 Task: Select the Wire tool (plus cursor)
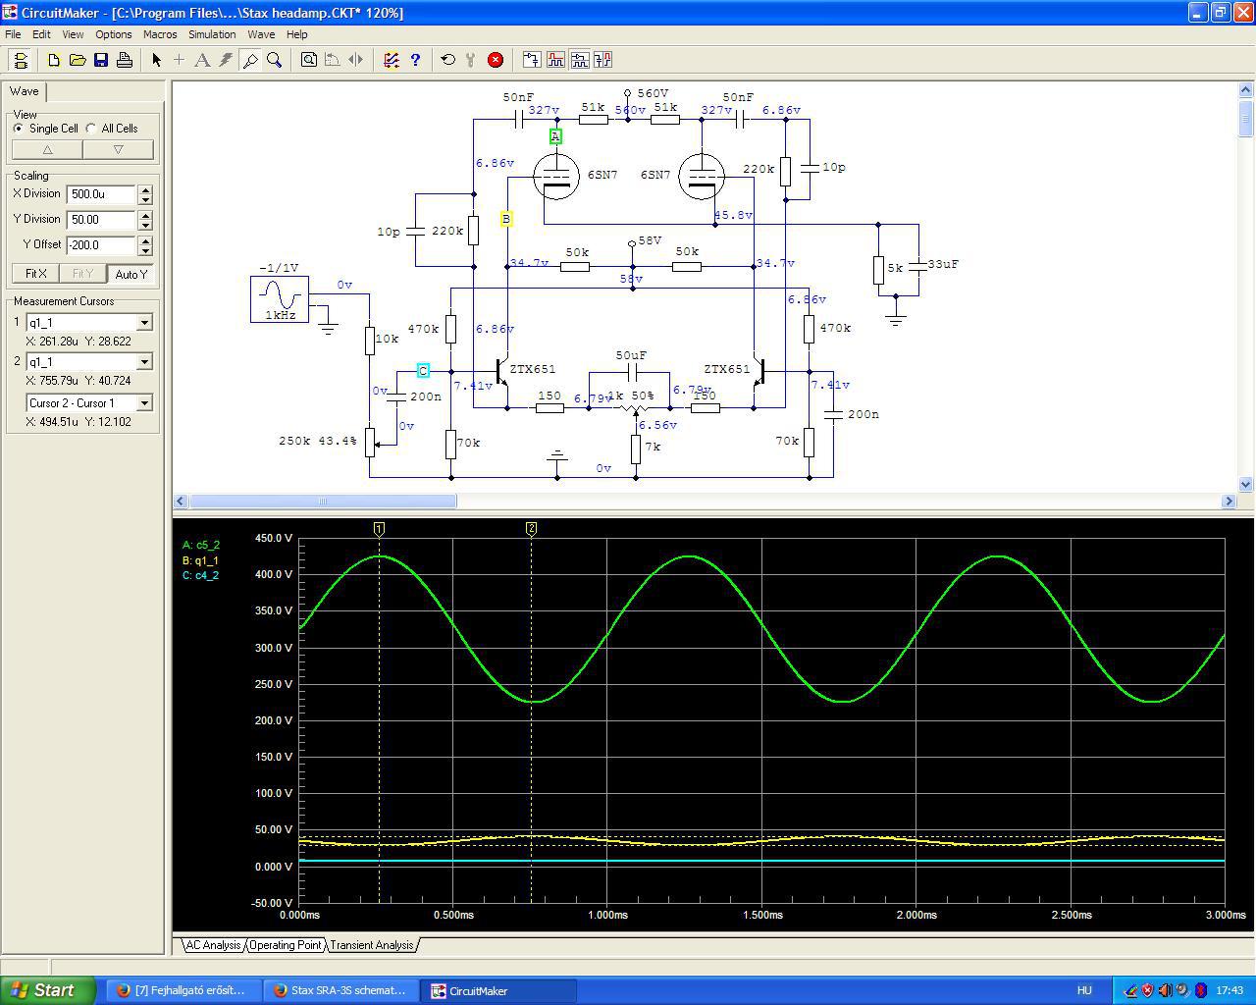point(179,60)
